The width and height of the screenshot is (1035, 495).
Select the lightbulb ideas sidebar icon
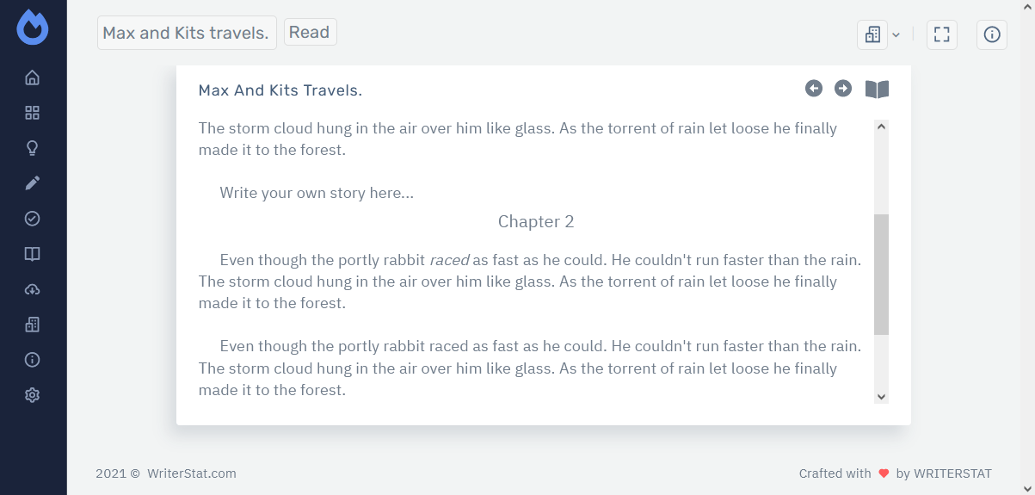[x=33, y=148]
